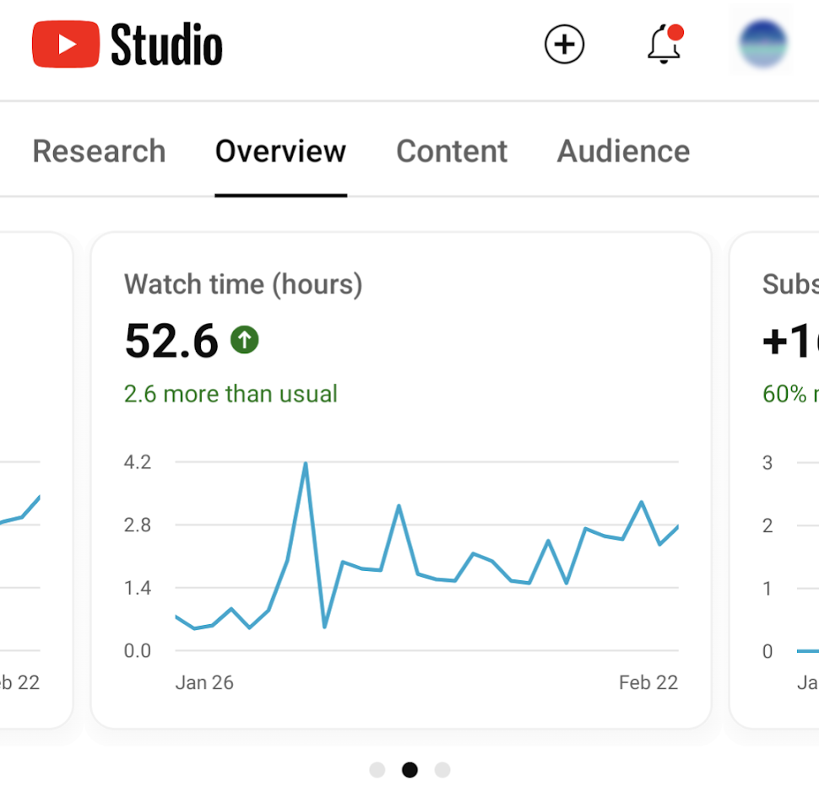Click the '2.6 more than usual' text
Viewport: 819px width, 797px height.
click(231, 393)
